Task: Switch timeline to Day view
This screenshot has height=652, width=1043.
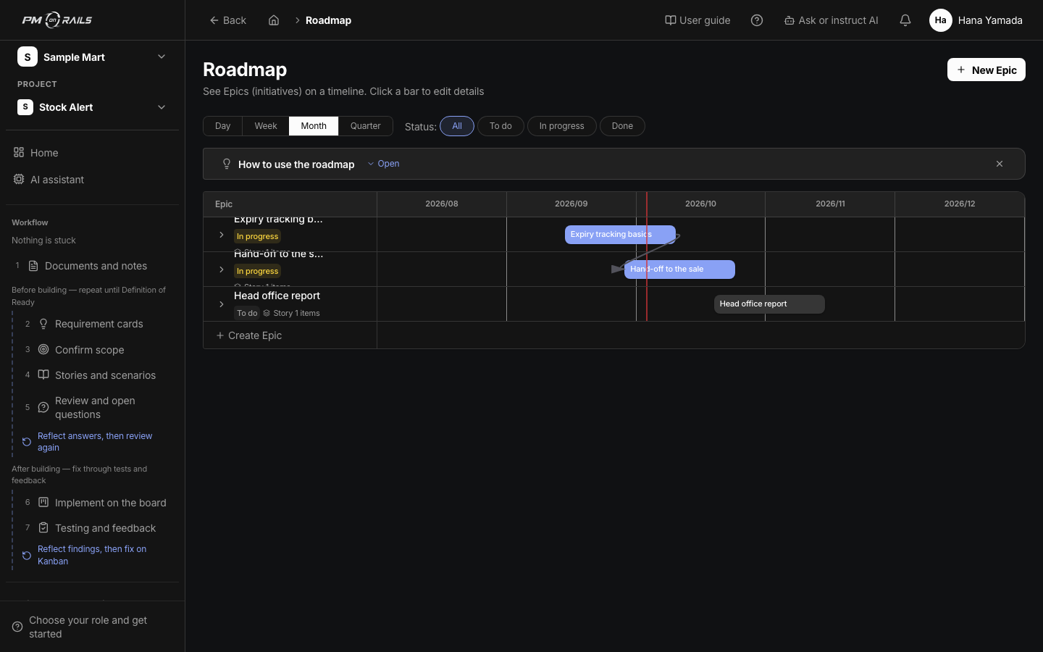Action: point(222,126)
